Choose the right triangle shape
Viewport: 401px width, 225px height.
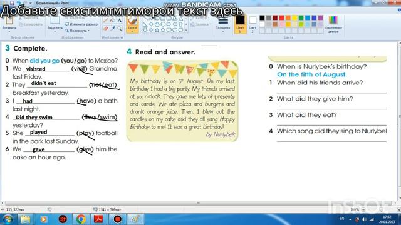[x=145, y=24]
